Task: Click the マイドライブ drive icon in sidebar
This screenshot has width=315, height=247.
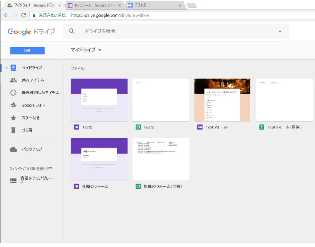Action: click(x=13, y=67)
